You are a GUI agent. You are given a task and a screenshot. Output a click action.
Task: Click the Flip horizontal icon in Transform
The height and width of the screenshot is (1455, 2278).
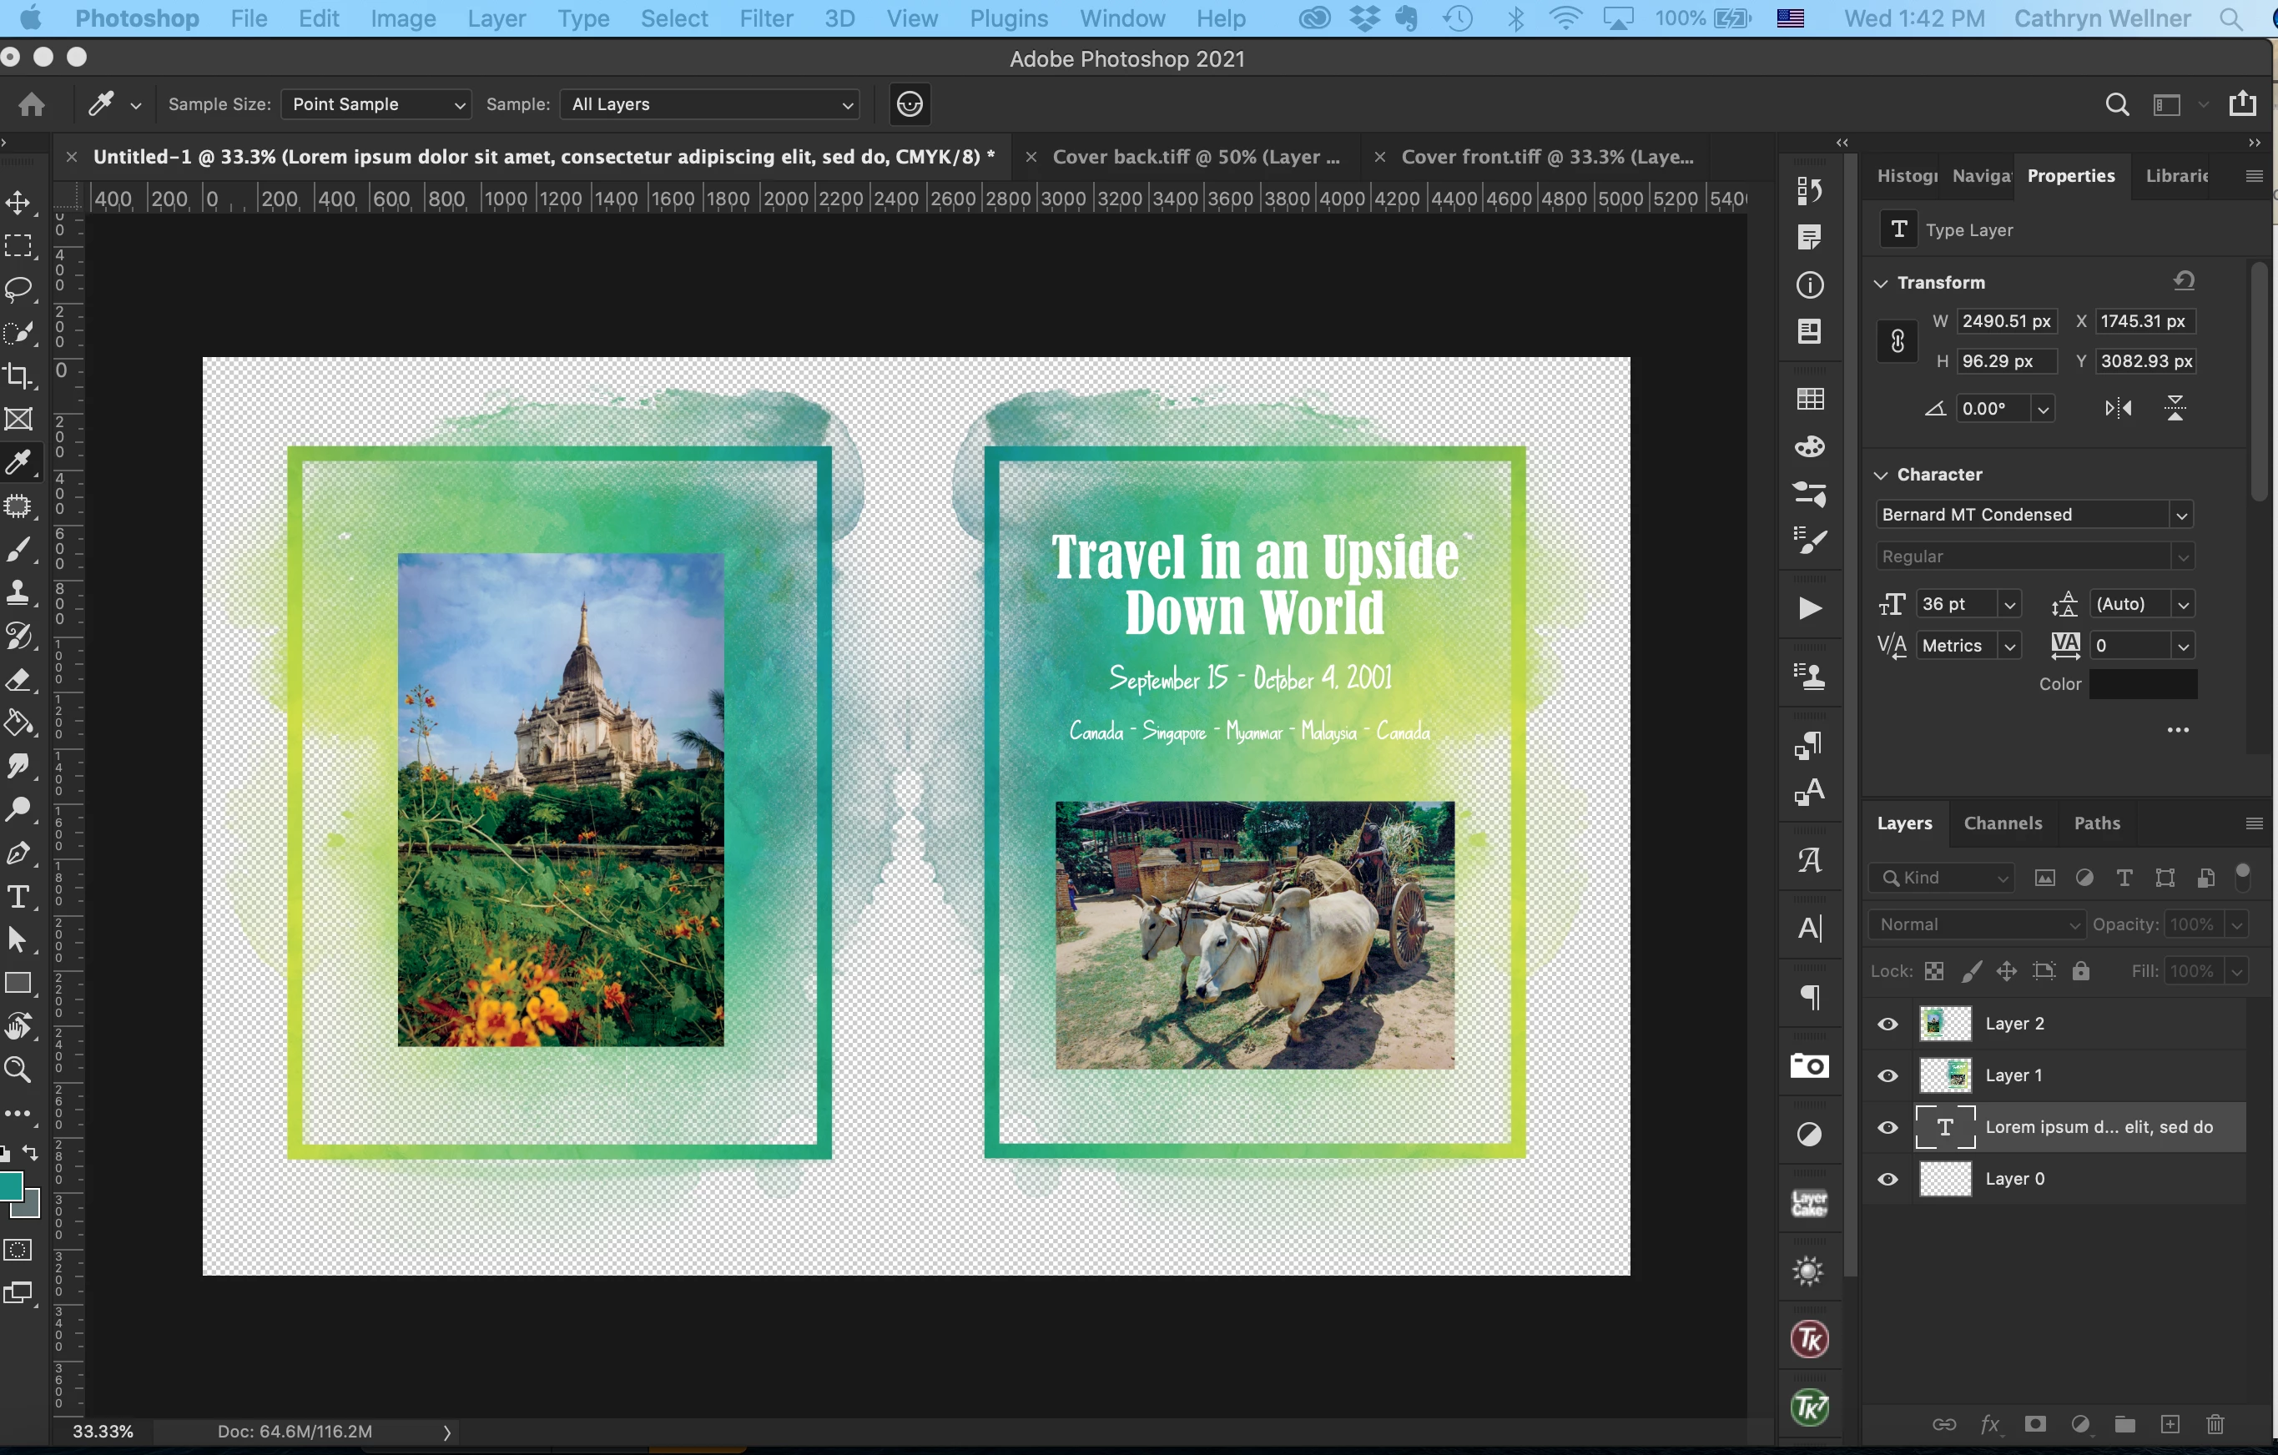coord(2118,409)
